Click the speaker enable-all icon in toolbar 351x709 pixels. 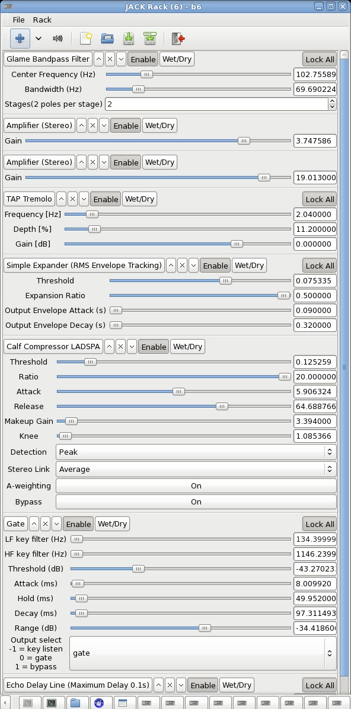click(x=58, y=39)
